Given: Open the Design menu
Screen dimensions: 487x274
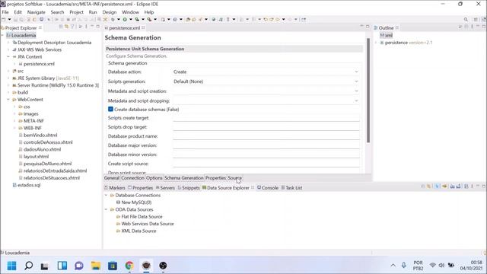Looking at the screenshot, I should [110, 12].
